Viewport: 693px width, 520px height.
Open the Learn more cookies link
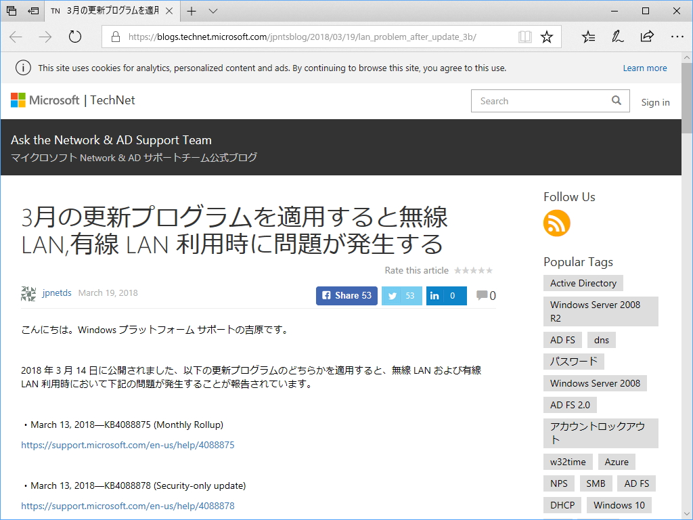pos(645,68)
